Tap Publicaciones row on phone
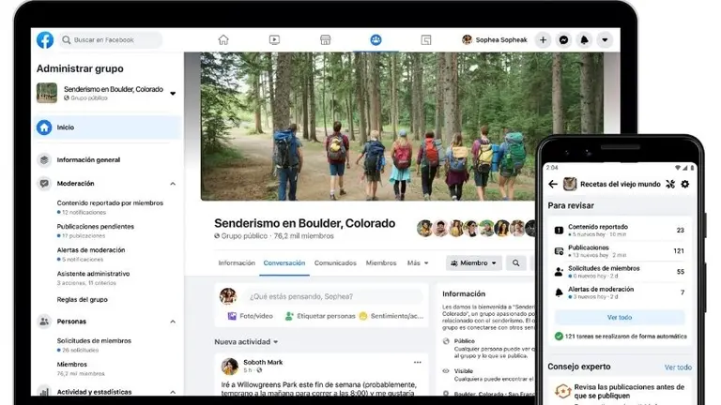Viewport: 721px width, 405px height. click(620, 250)
